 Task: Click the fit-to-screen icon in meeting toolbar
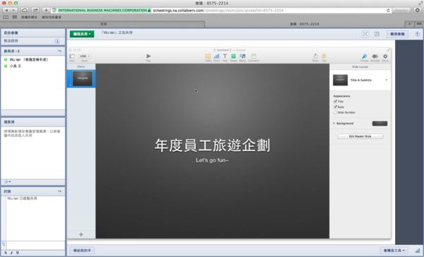[365, 34]
